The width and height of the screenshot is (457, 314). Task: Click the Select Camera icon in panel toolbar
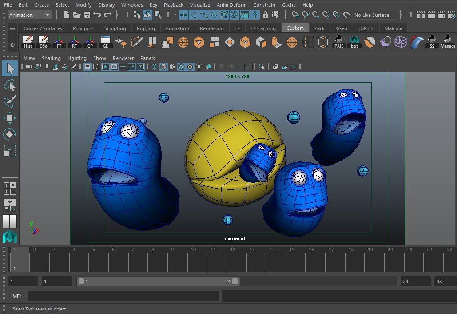tap(29, 67)
